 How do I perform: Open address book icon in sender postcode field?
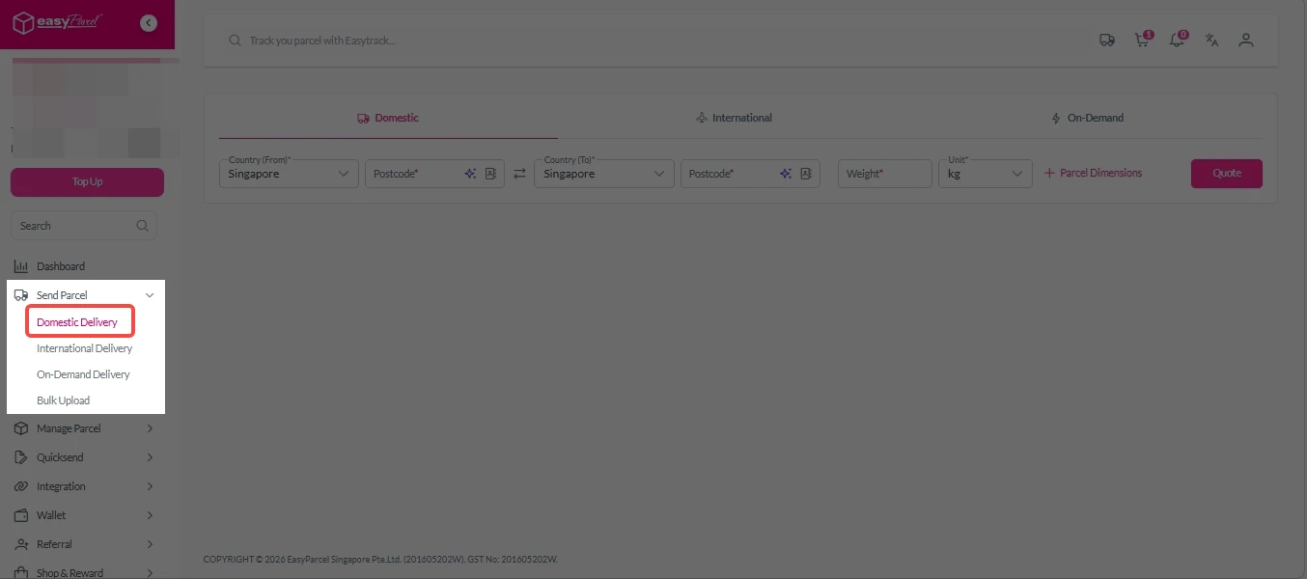point(490,174)
